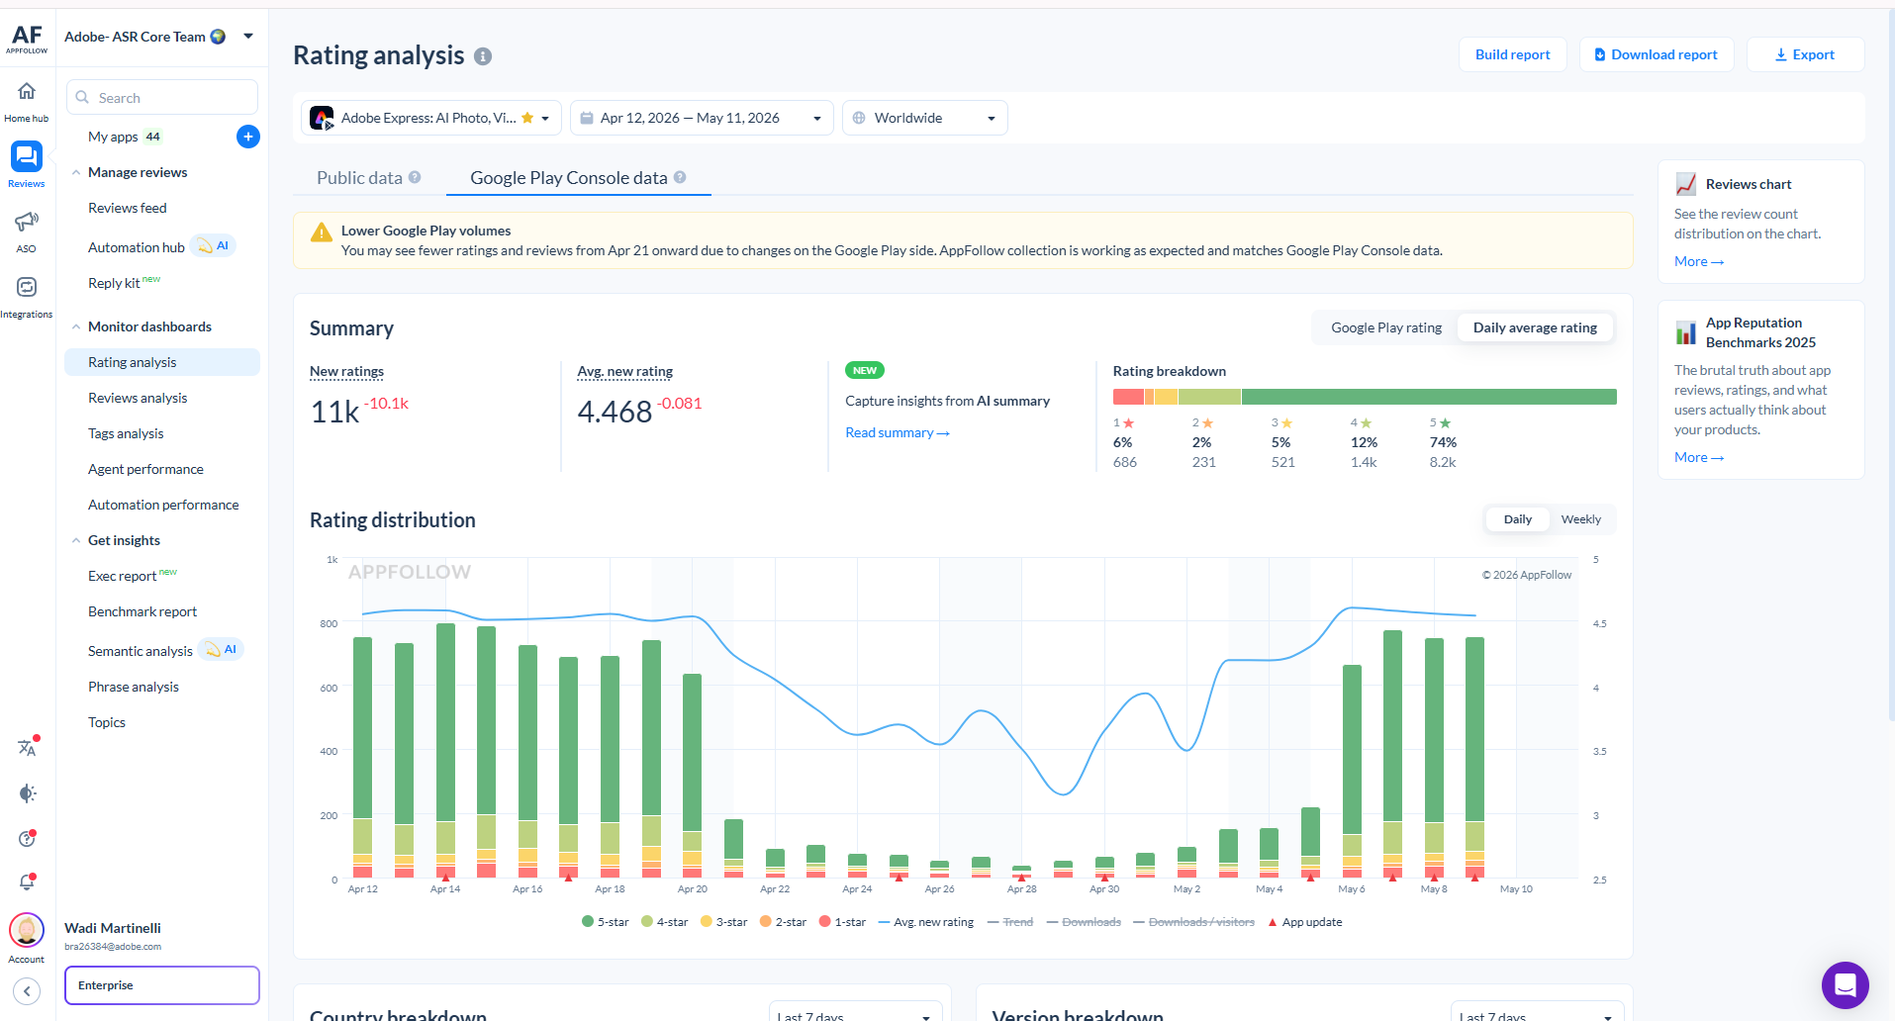Click the add app plus icon
Image resolution: width=1895 pixels, height=1021 pixels.
coord(248,137)
